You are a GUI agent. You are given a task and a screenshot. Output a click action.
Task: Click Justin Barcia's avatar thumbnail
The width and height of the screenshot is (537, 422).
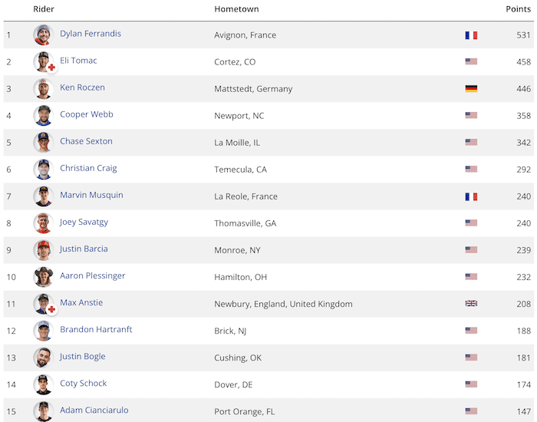(44, 250)
